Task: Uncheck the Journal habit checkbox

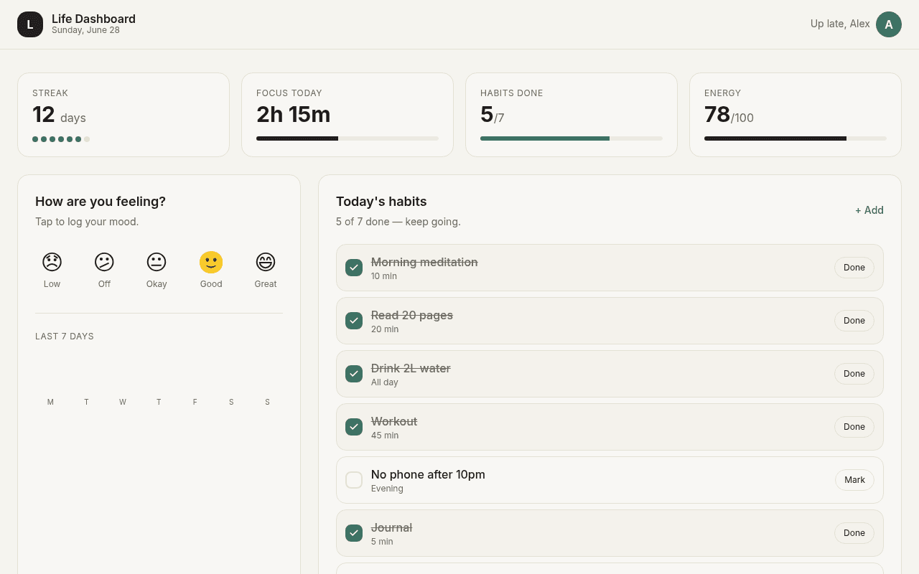Action: click(354, 533)
